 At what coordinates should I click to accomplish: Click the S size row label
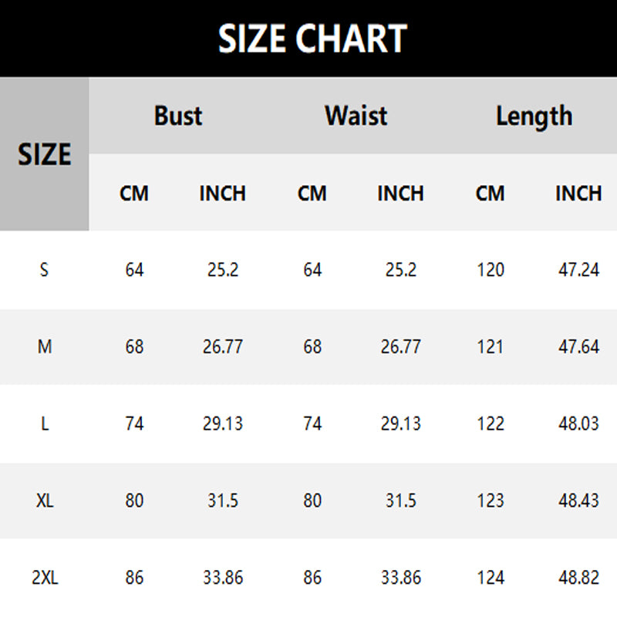45,270
